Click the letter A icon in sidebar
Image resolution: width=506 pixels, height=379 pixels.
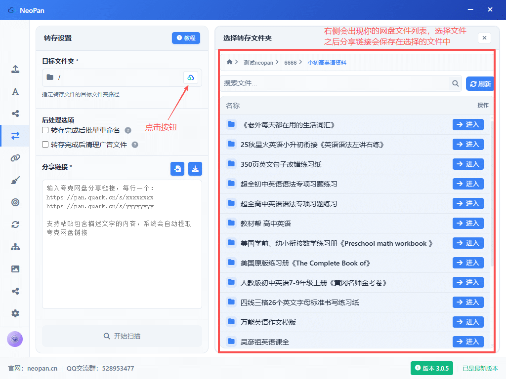coord(15,91)
